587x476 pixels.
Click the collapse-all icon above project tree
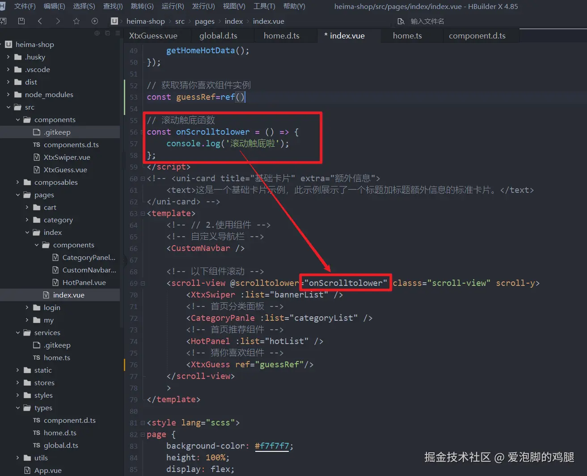point(107,33)
